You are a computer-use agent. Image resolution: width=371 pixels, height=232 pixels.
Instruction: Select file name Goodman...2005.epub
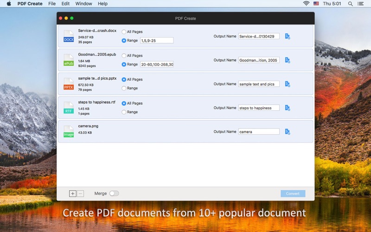click(97, 54)
